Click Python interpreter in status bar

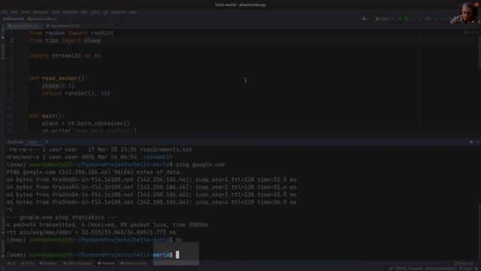click(441, 269)
